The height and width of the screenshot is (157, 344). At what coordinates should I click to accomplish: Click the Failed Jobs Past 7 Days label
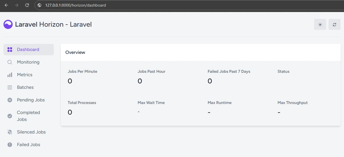229,71
